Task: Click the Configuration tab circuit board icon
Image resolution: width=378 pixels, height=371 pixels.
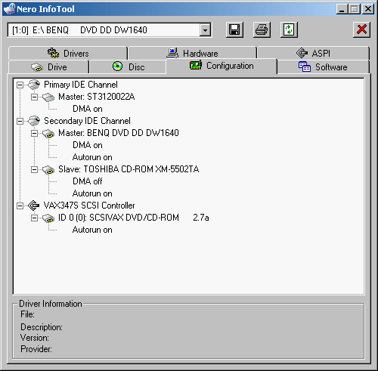Action: click(x=196, y=66)
